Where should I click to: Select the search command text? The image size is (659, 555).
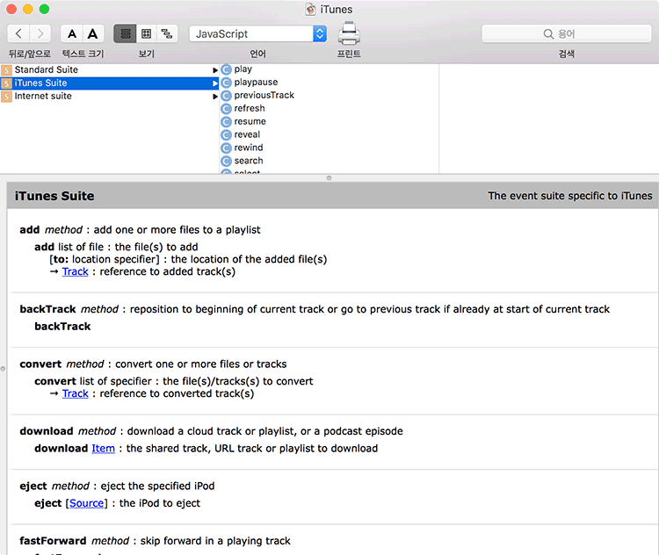[x=249, y=161]
